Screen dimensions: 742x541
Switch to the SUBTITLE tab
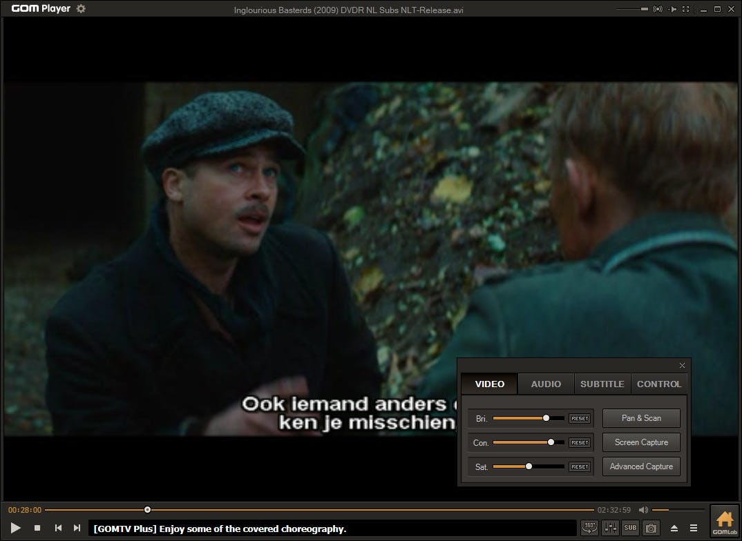[x=602, y=384]
